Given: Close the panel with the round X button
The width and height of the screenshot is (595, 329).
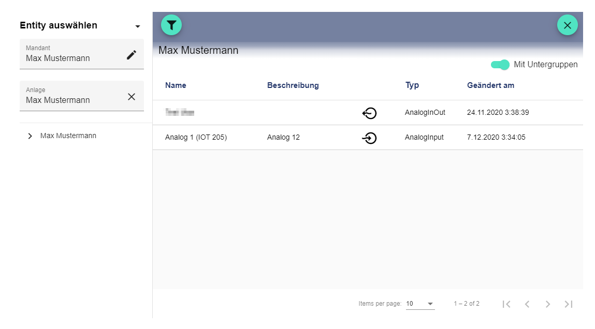Looking at the screenshot, I should (x=567, y=24).
